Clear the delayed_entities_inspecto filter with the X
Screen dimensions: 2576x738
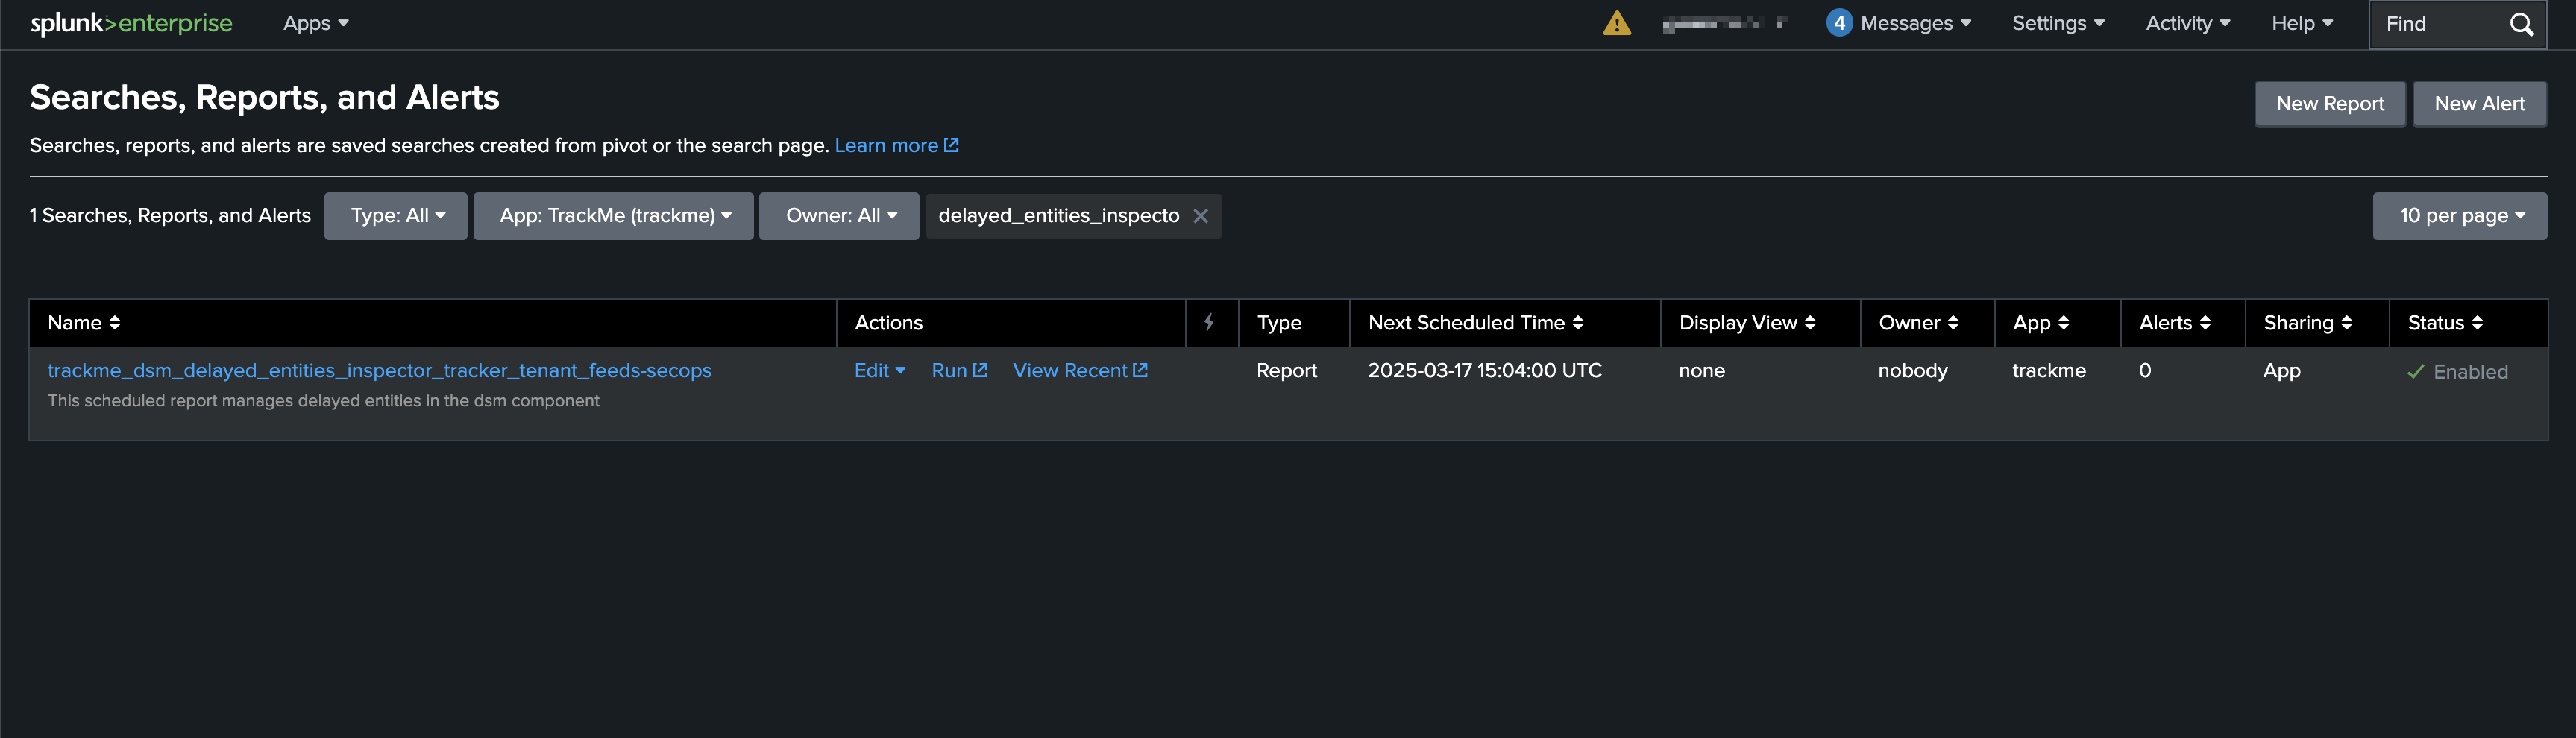pos(1200,216)
